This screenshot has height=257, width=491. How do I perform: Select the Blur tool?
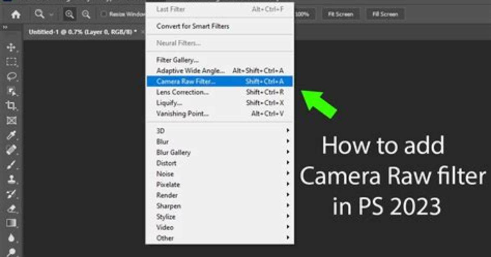point(11,238)
